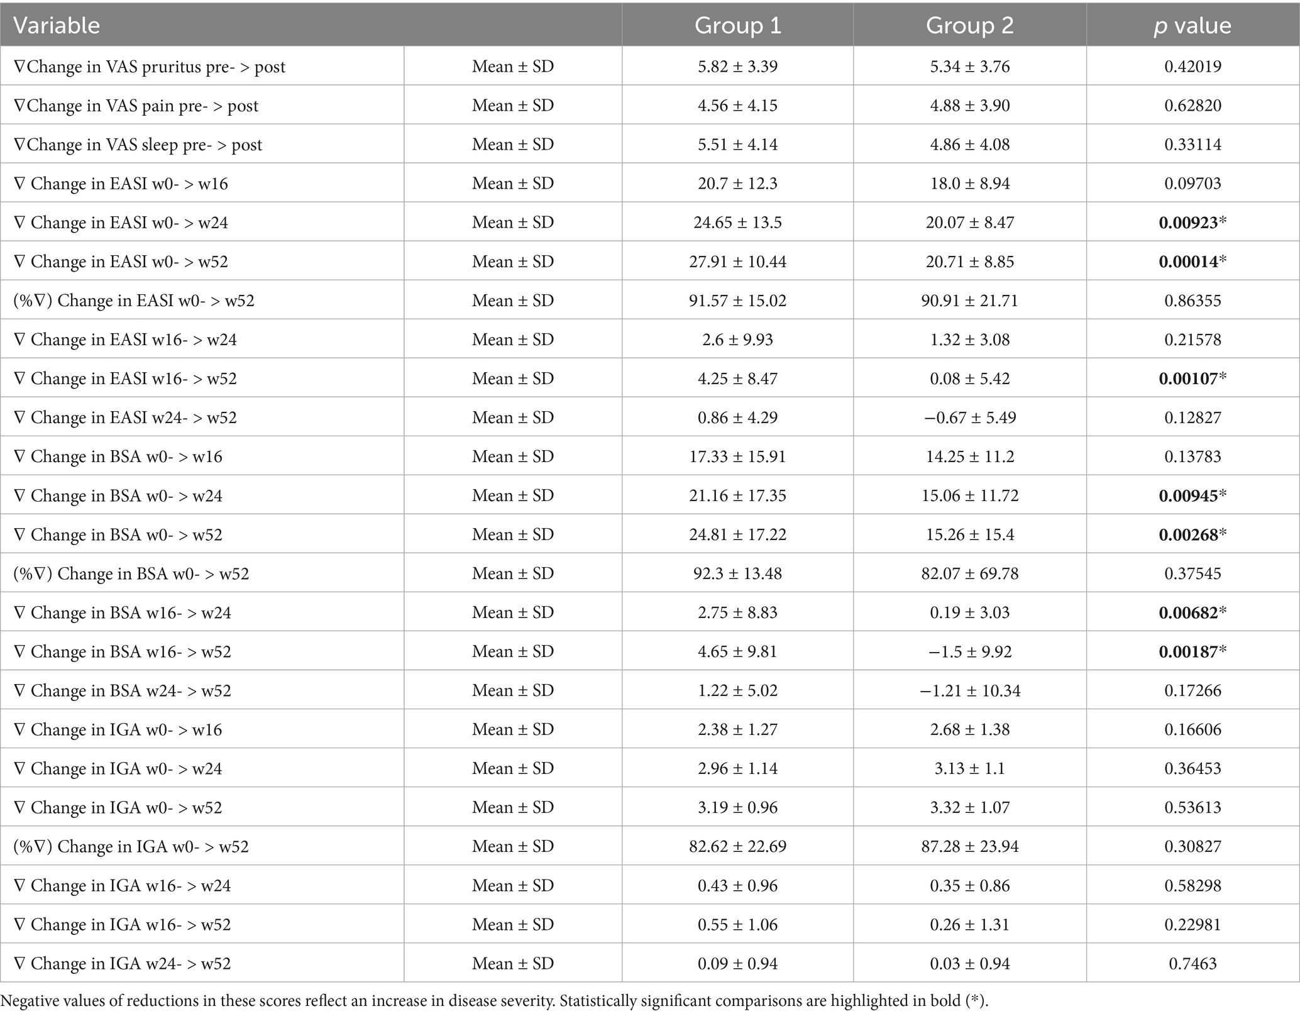This screenshot has height=1016, width=1300.
Task: Click the bold p value 0.00923
Action: coord(1193,223)
